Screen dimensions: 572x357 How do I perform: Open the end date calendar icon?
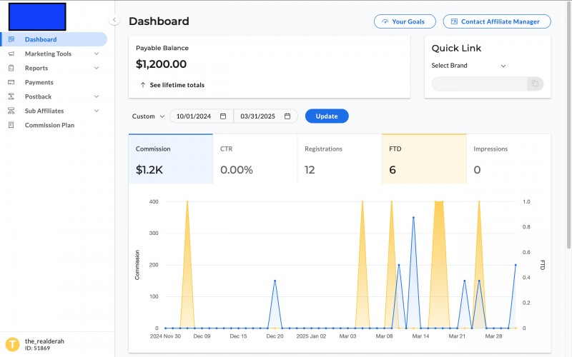click(287, 116)
